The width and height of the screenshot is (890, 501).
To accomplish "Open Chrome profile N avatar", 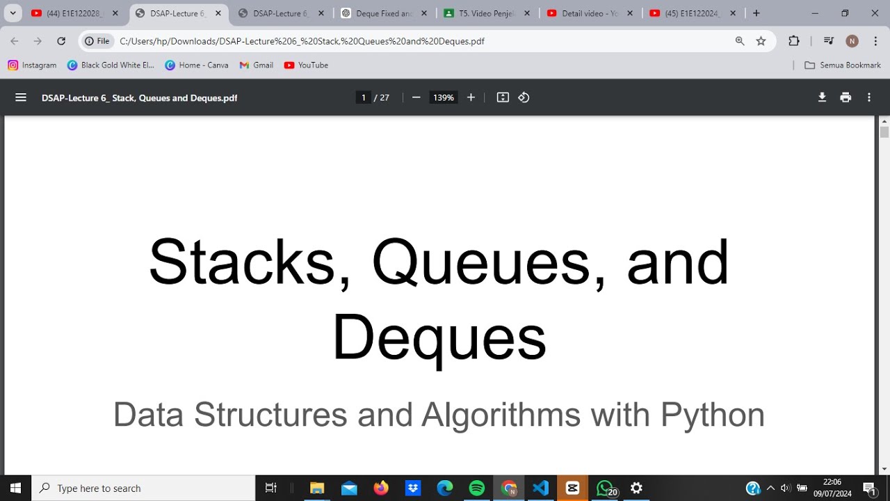I will (x=852, y=41).
